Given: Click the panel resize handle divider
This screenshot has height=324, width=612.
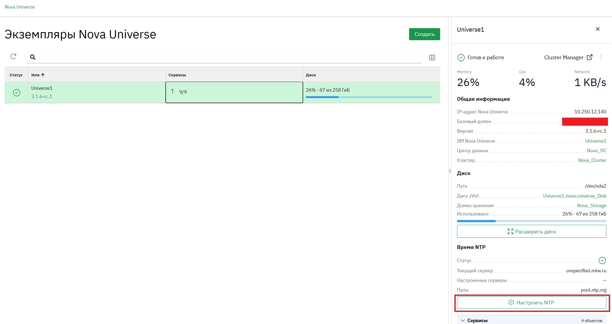Looking at the screenshot, I should tap(450, 171).
